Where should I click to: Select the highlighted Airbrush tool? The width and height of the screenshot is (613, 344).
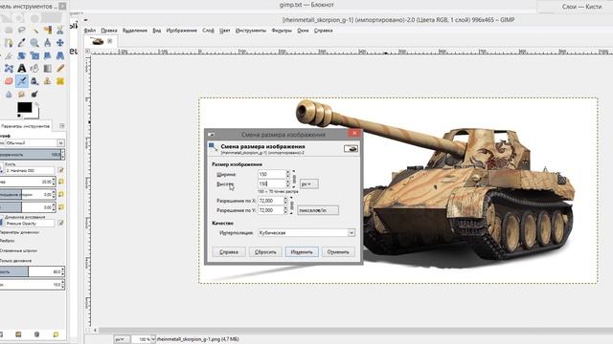click(x=21, y=81)
